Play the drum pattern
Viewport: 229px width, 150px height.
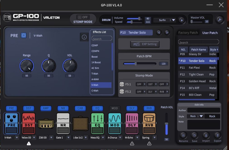click(x=182, y=20)
